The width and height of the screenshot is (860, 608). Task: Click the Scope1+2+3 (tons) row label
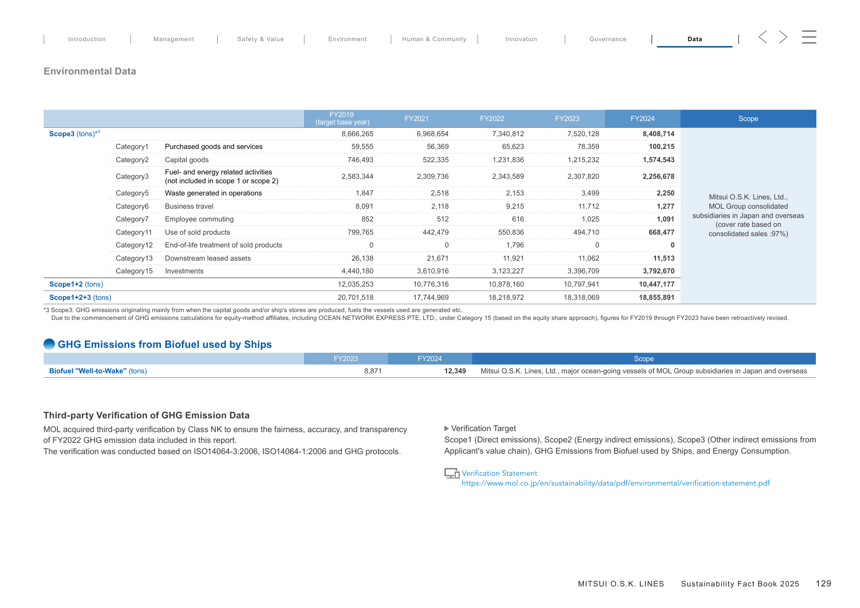pos(80,297)
